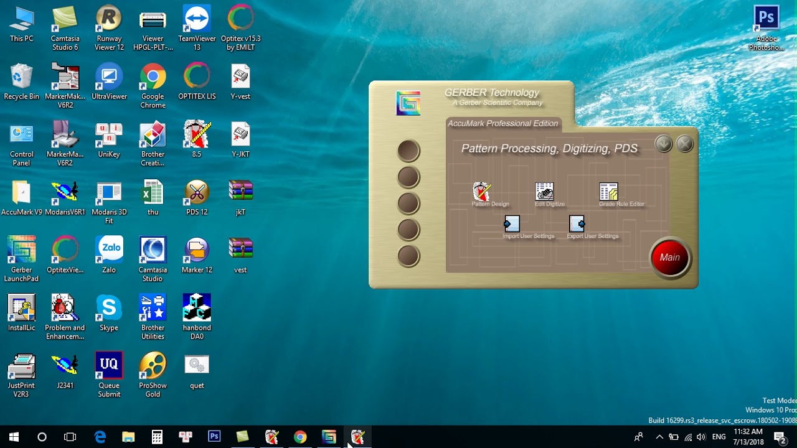Image resolution: width=797 pixels, height=448 pixels.
Task: Open the Windows Start menu
Action: click(x=14, y=437)
